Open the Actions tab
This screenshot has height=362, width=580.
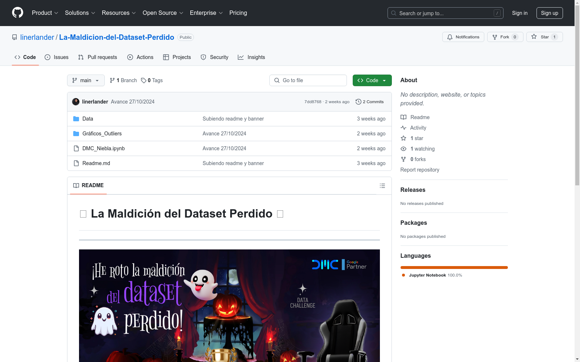tap(140, 57)
